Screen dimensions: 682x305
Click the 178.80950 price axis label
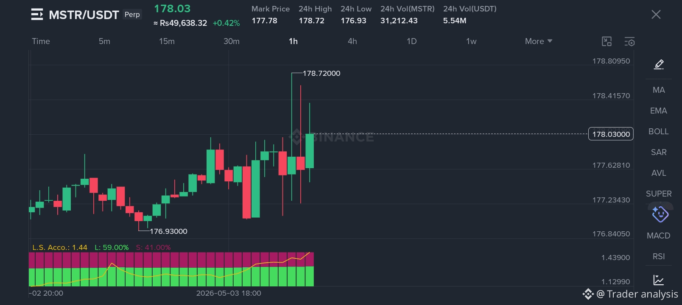point(611,61)
